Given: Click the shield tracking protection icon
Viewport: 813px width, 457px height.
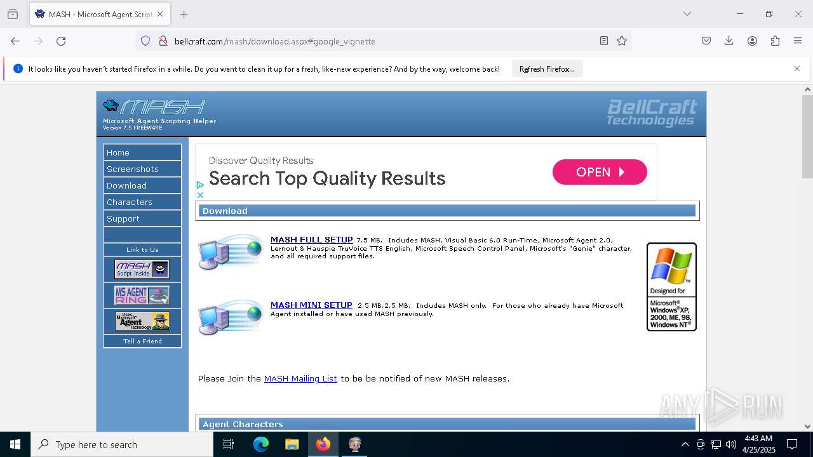Looking at the screenshot, I should point(145,41).
